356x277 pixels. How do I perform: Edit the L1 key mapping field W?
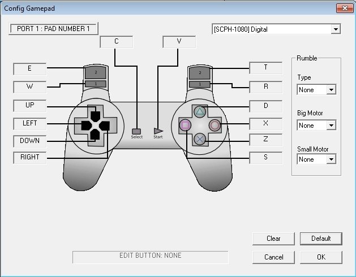click(30, 87)
